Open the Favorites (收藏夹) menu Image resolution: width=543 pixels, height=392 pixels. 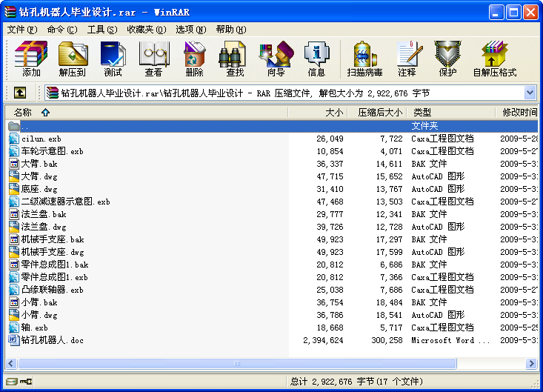147,30
